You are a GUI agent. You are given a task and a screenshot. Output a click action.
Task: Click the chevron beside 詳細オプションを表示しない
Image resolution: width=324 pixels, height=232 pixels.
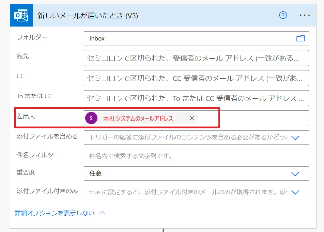tap(102, 213)
